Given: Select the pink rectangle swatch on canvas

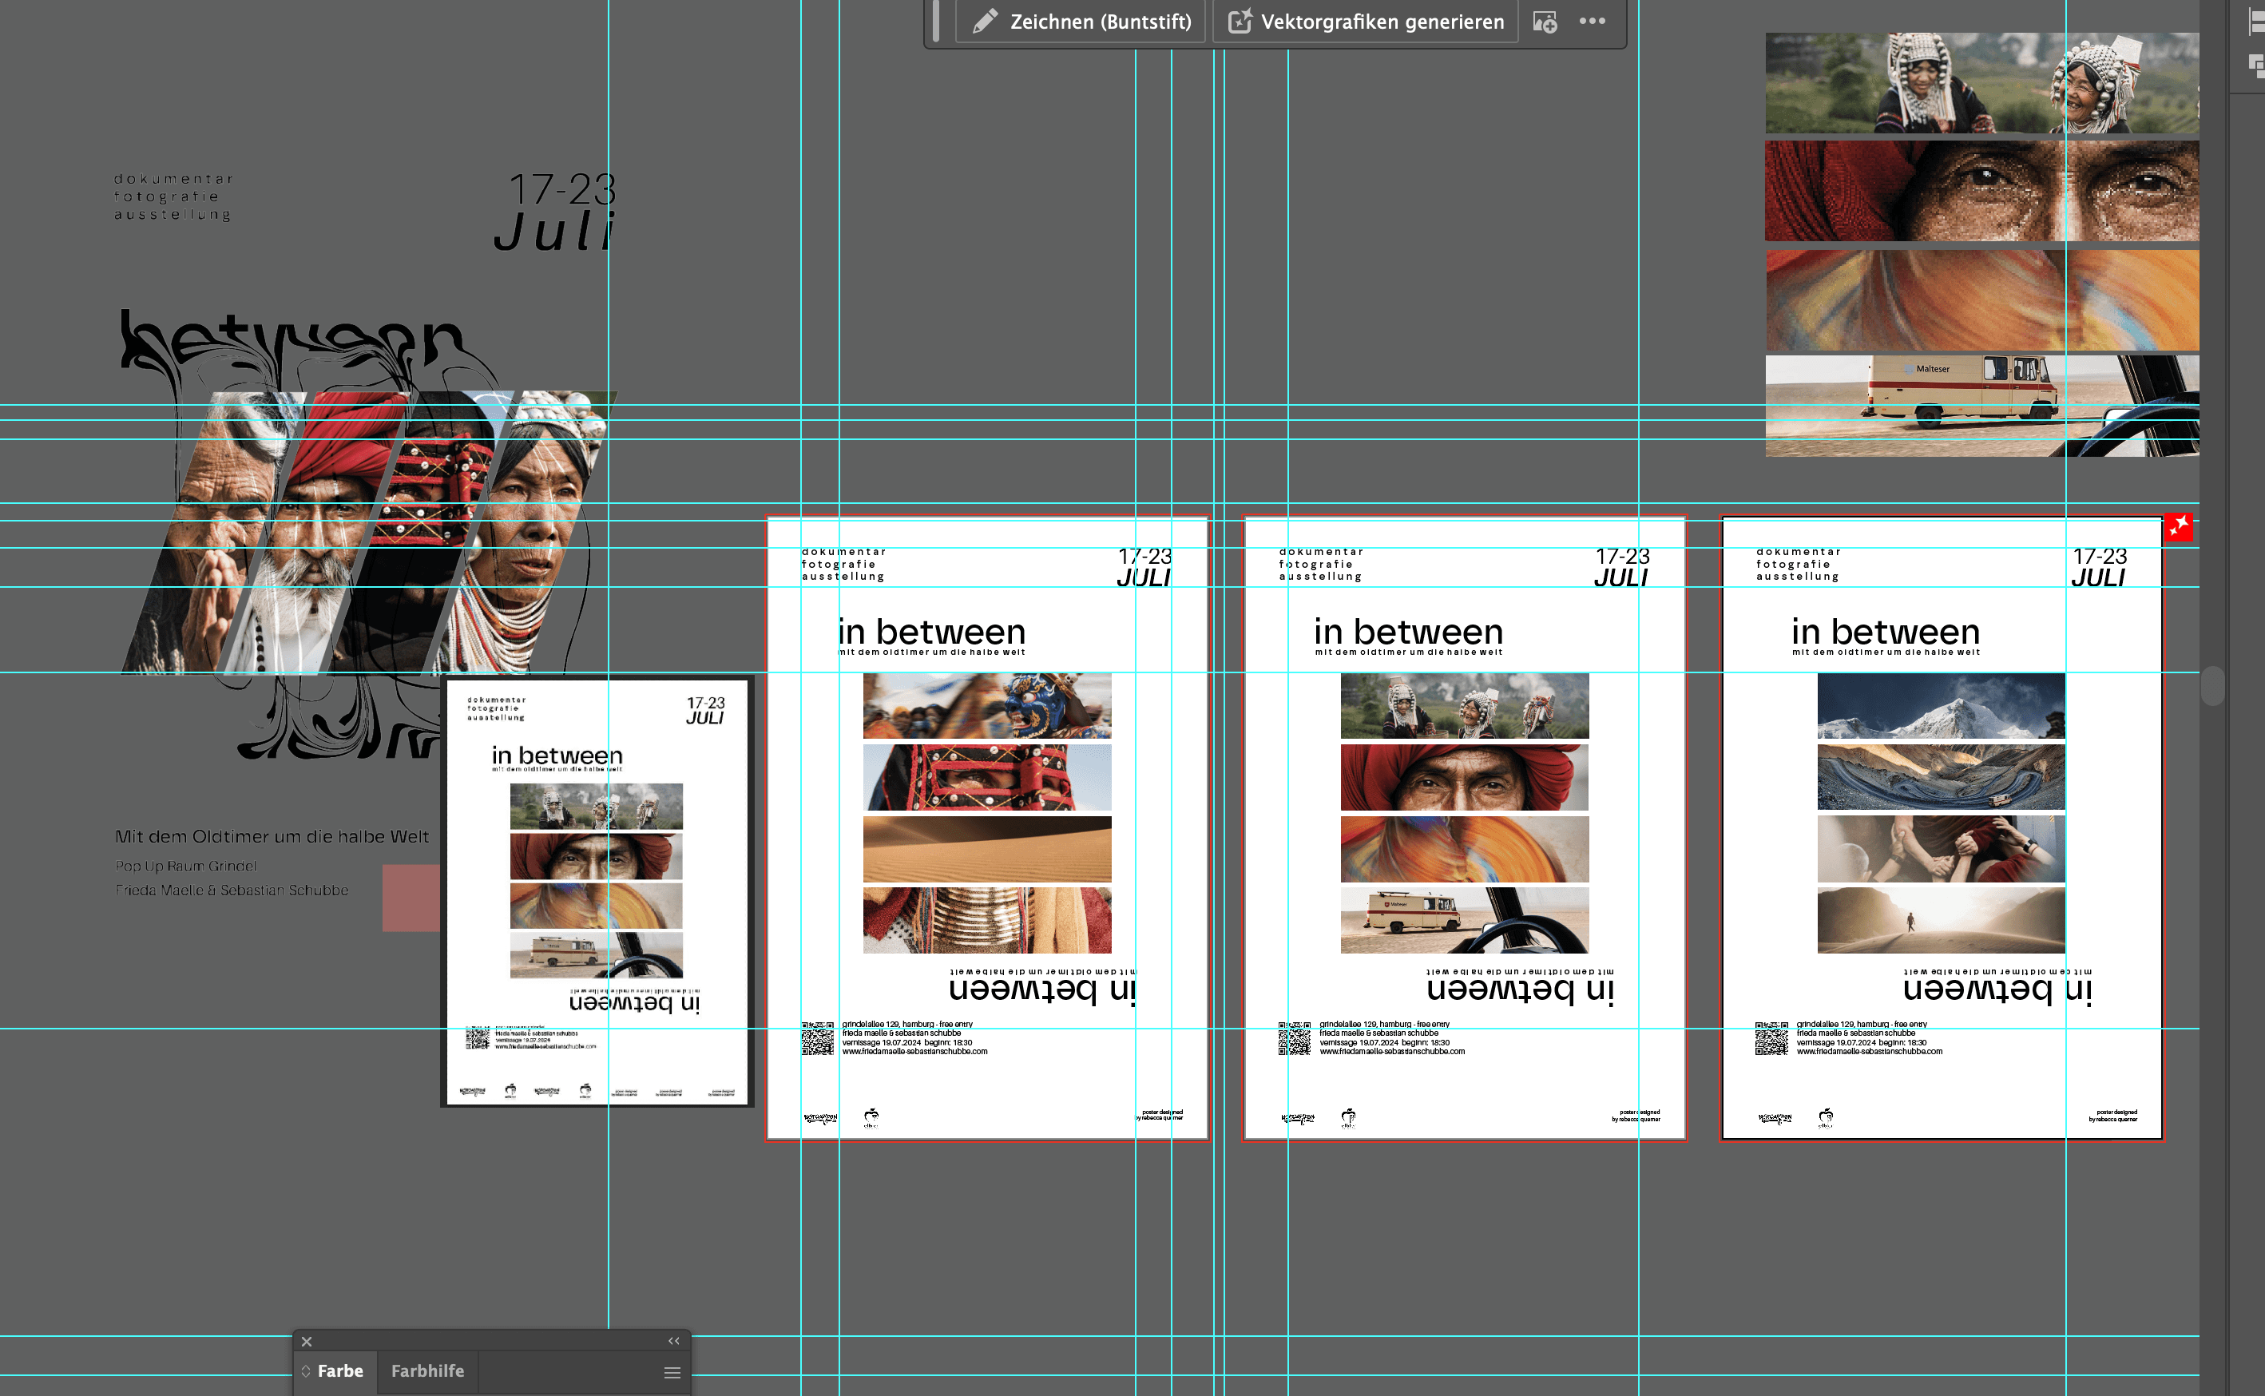Looking at the screenshot, I should (x=411, y=898).
